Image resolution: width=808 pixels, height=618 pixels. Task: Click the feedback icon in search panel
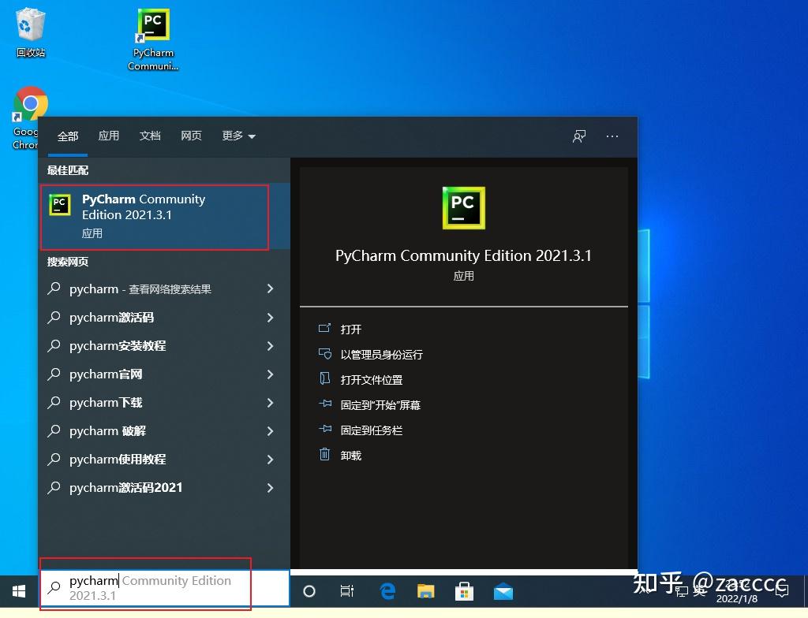579,136
